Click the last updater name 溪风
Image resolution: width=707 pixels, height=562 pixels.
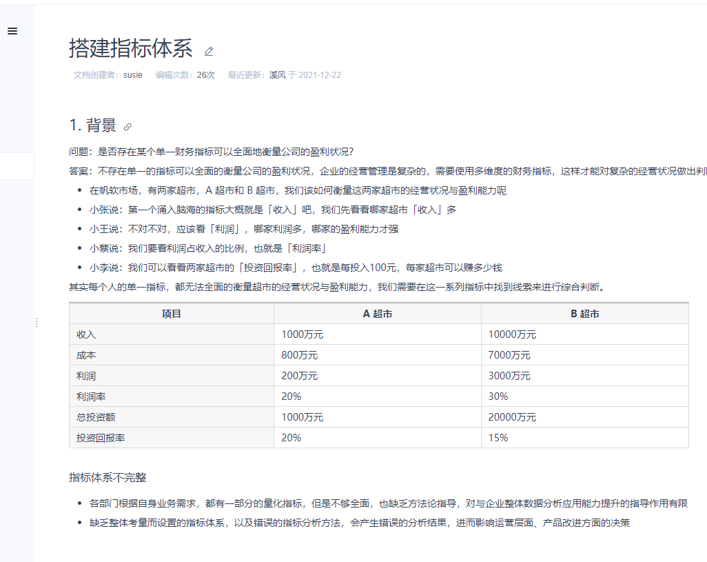coord(277,75)
